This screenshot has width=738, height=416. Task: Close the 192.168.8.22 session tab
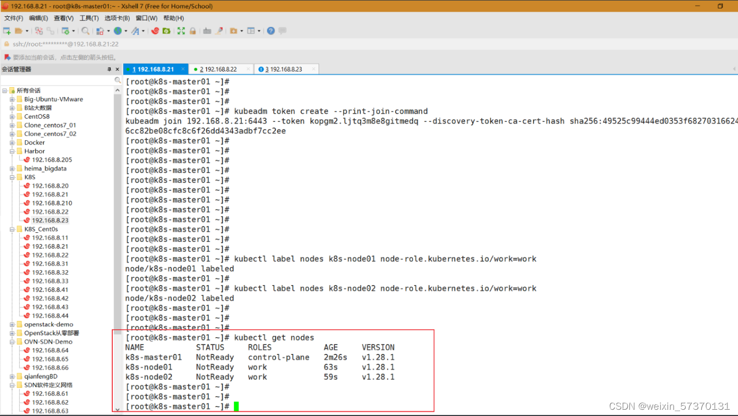click(248, 69)
